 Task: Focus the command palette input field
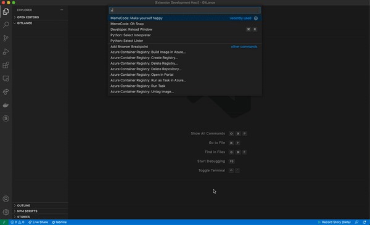coord(185,10)
